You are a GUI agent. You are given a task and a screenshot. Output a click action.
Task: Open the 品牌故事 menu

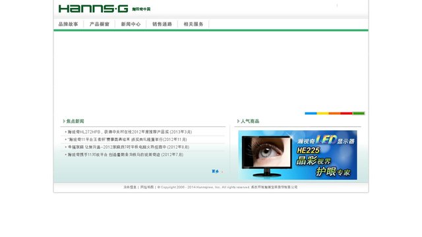pos(69,24)
